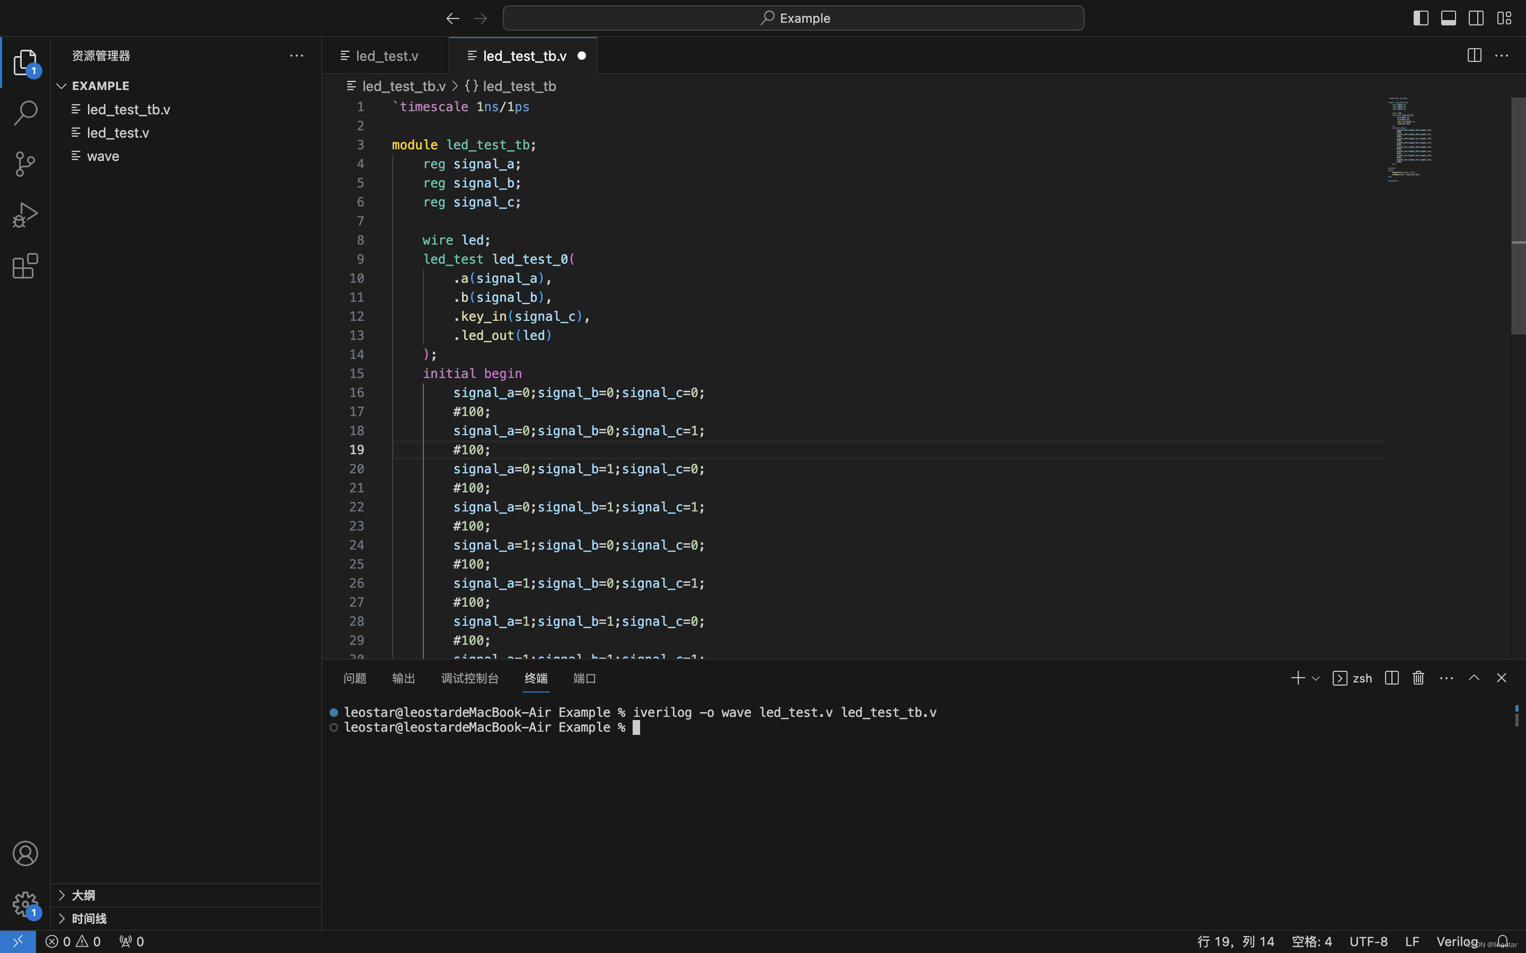Open led_test.v in the file explorer
The width and height of the screenshot is (1526, 953).
(185, 132)
